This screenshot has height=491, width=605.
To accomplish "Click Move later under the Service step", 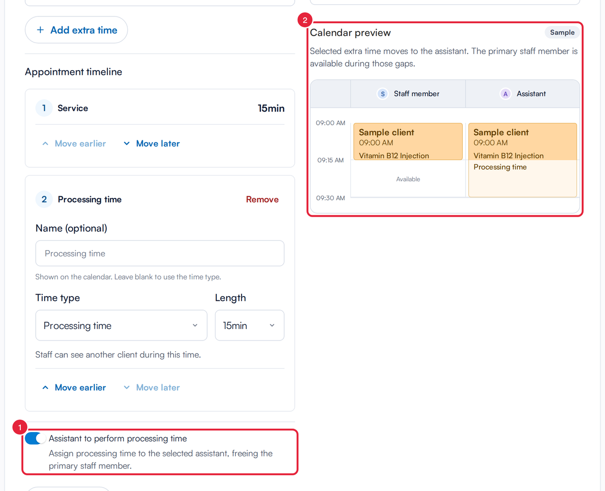I will pos(151,144).
